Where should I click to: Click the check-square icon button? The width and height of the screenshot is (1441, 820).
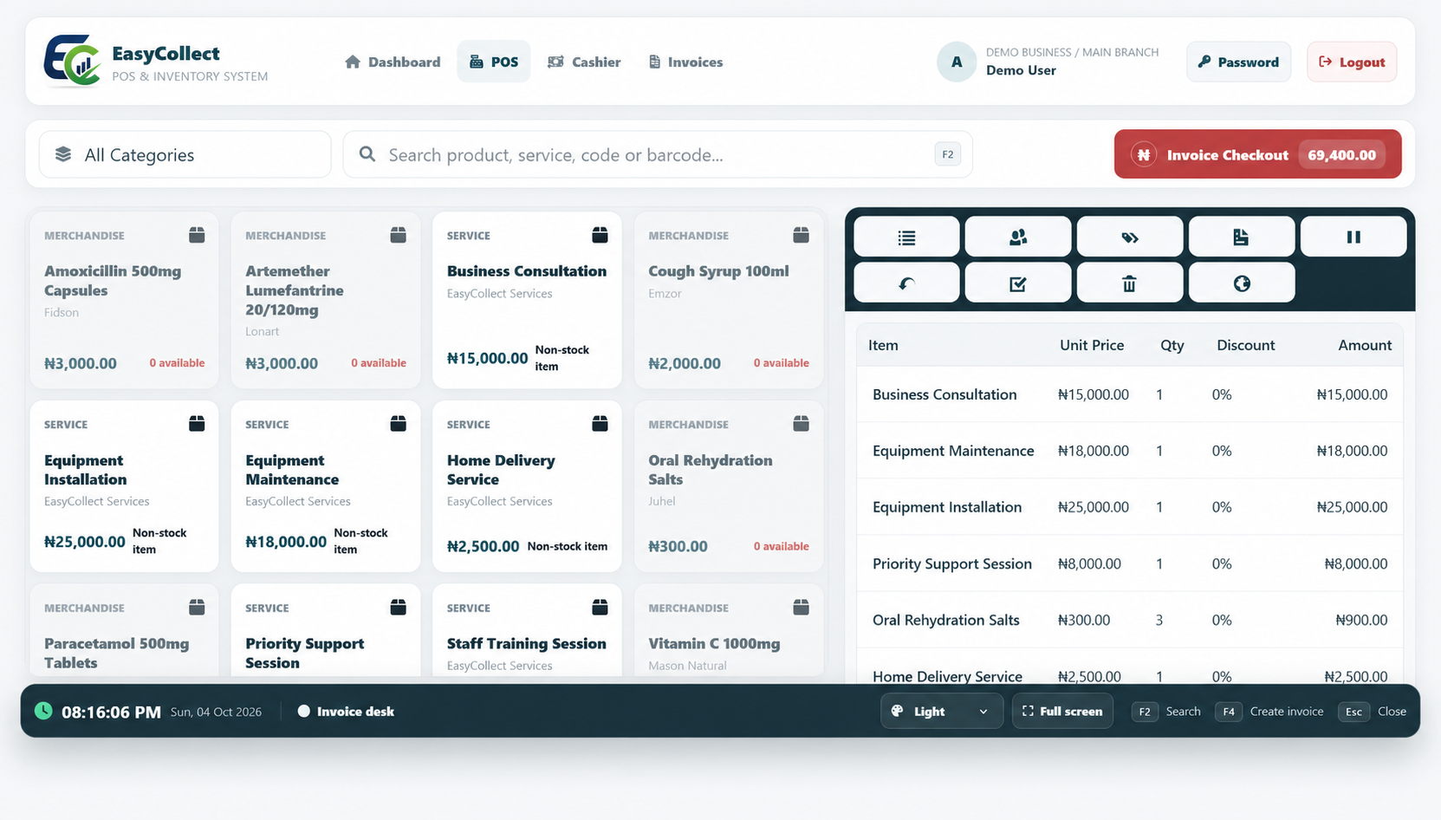click(1018, 283)
